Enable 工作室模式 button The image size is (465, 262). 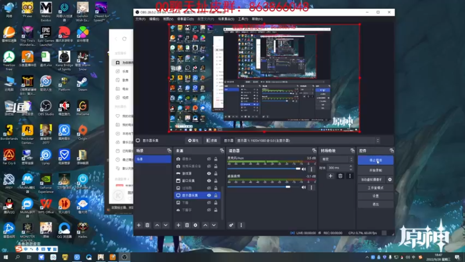pyautogui.click(x=375, y=188)
